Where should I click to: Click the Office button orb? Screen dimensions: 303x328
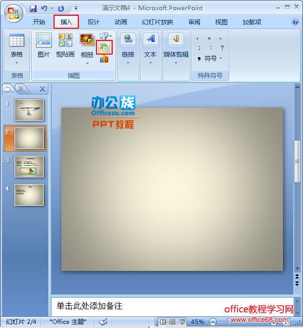coord(13,13)
